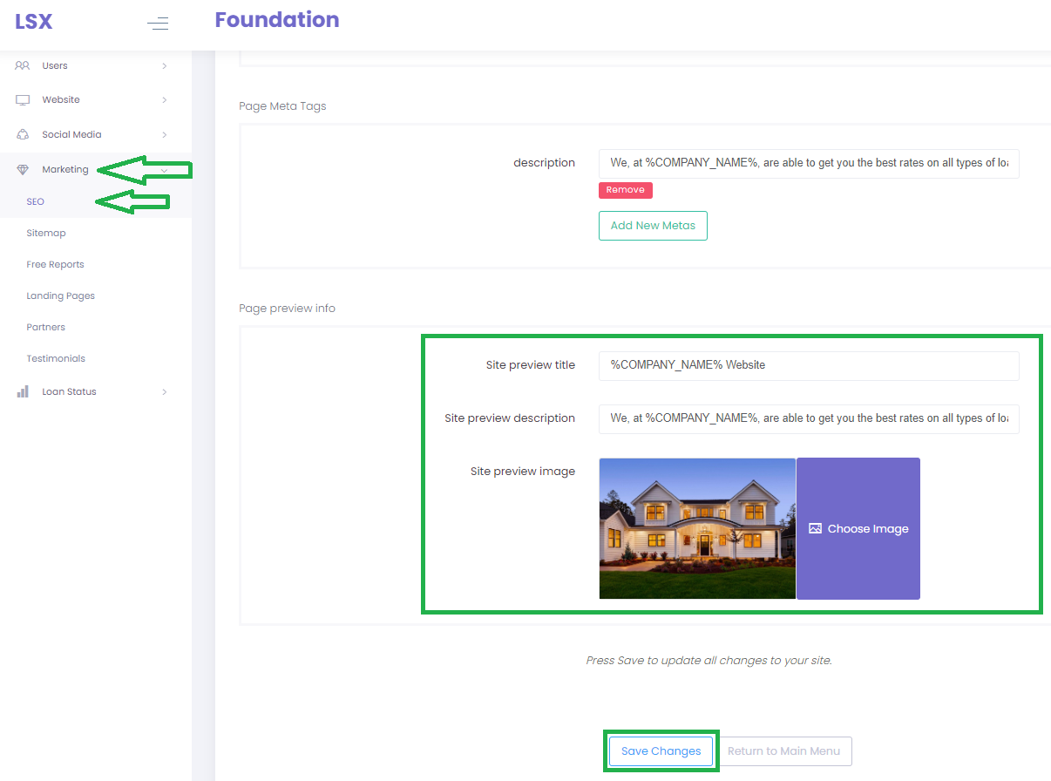Edit the meta description field

pyautogui.click(x=809, y=163)
